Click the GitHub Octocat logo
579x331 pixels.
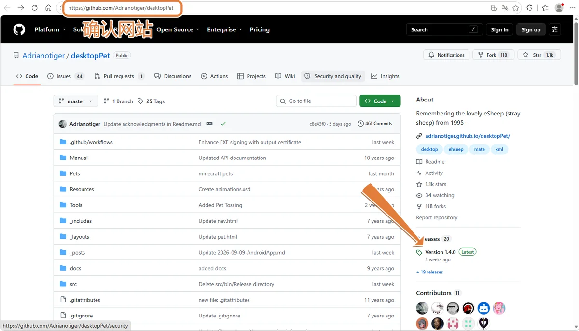[19, 29]
